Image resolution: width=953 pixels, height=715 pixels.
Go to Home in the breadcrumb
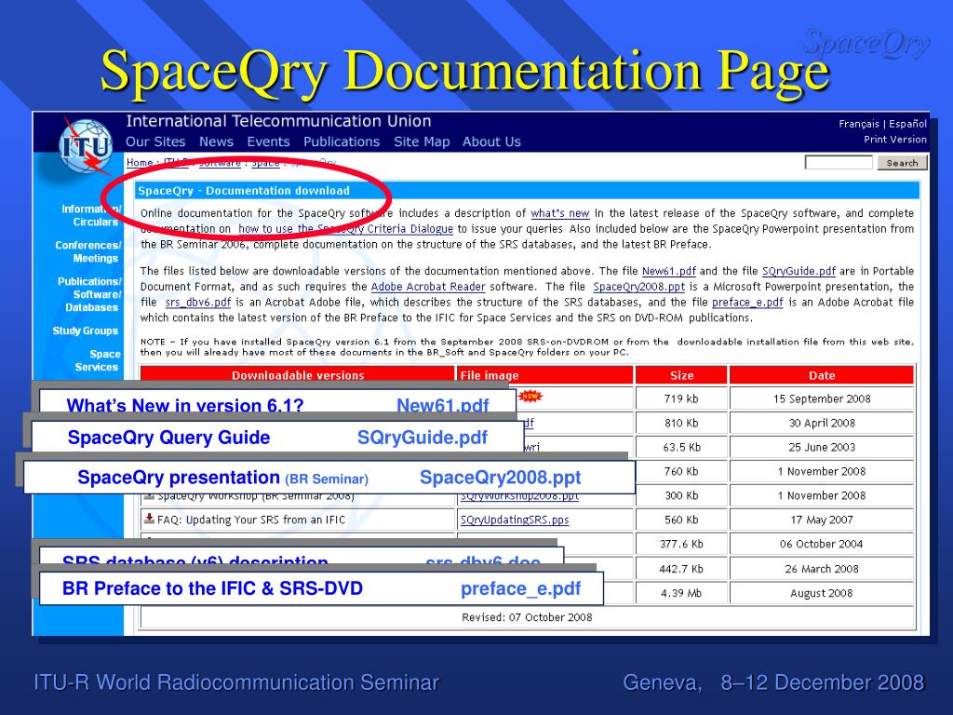(140, 162)
